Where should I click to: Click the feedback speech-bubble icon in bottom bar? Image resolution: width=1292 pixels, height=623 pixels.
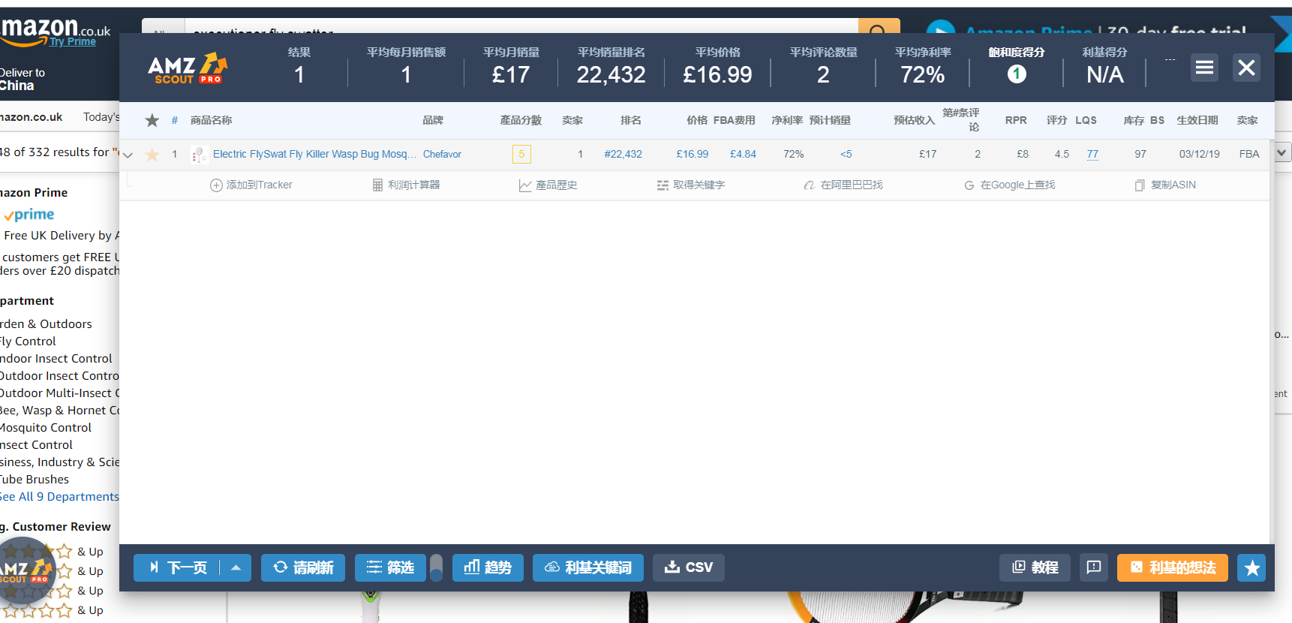click(x=1094, y=567)
